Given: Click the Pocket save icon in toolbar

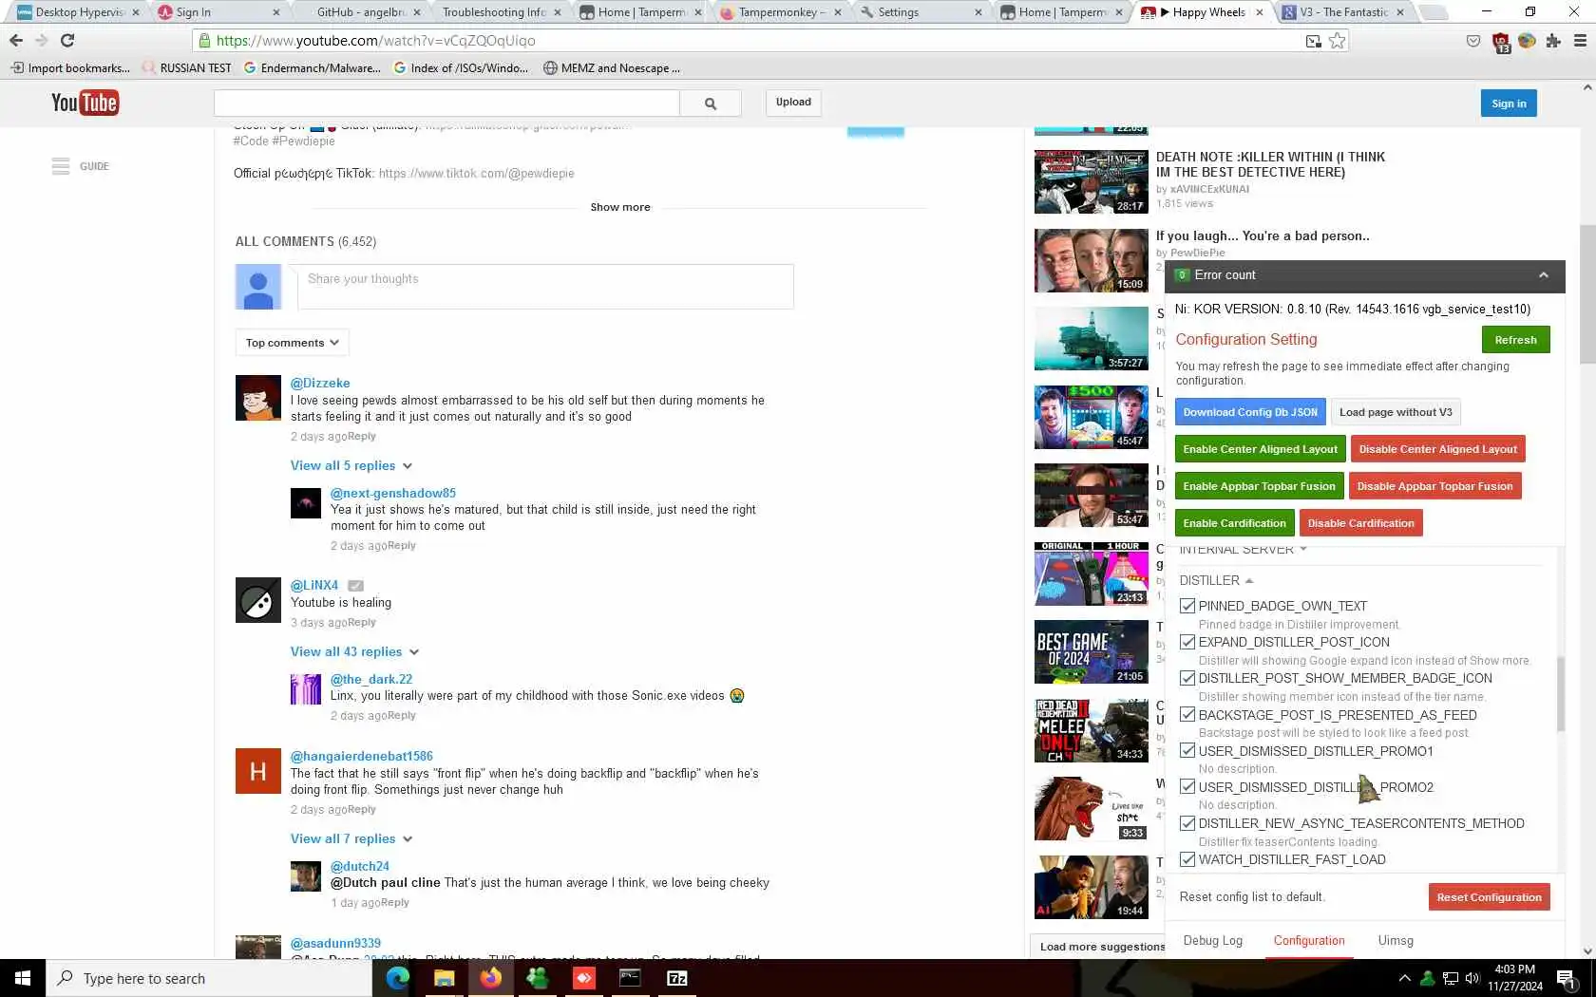Looking at the screenshot, I should point(1473,41).
